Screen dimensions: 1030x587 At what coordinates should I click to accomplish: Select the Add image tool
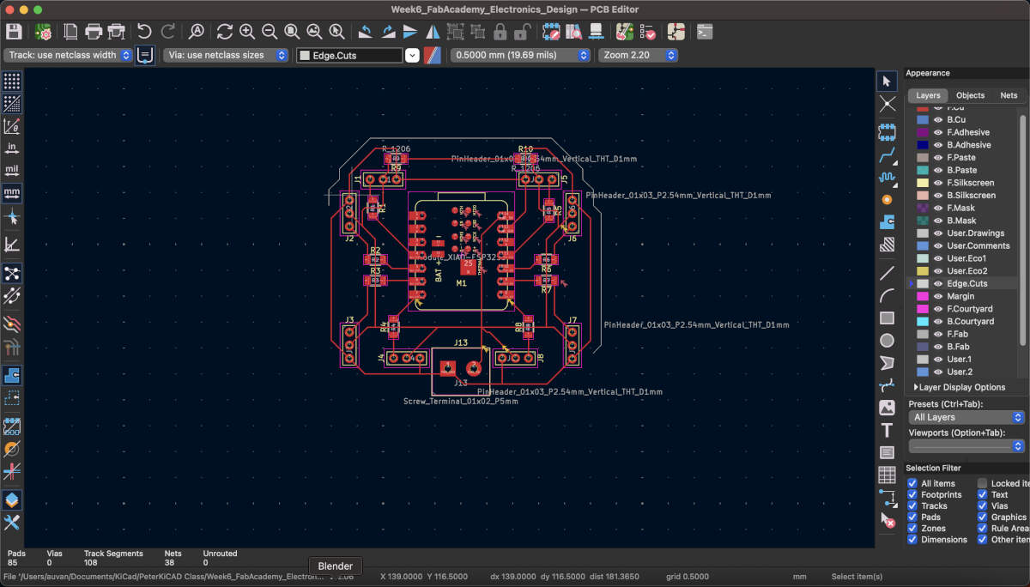pos(888,408)
